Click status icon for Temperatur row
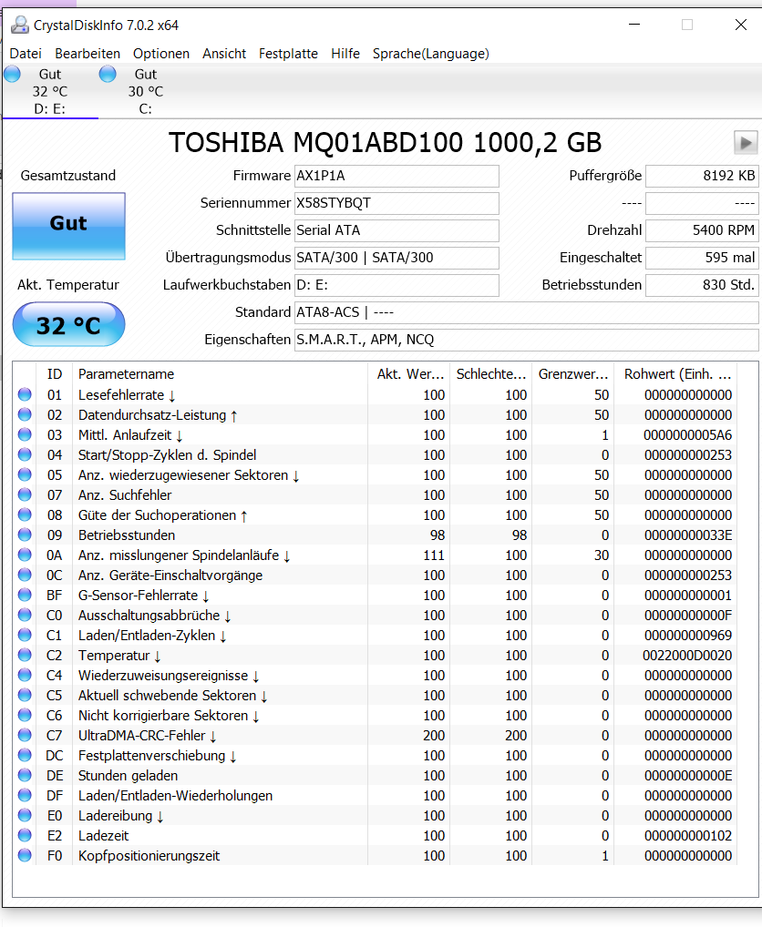This screenshot has height=927, width=762. pos(25,655)
